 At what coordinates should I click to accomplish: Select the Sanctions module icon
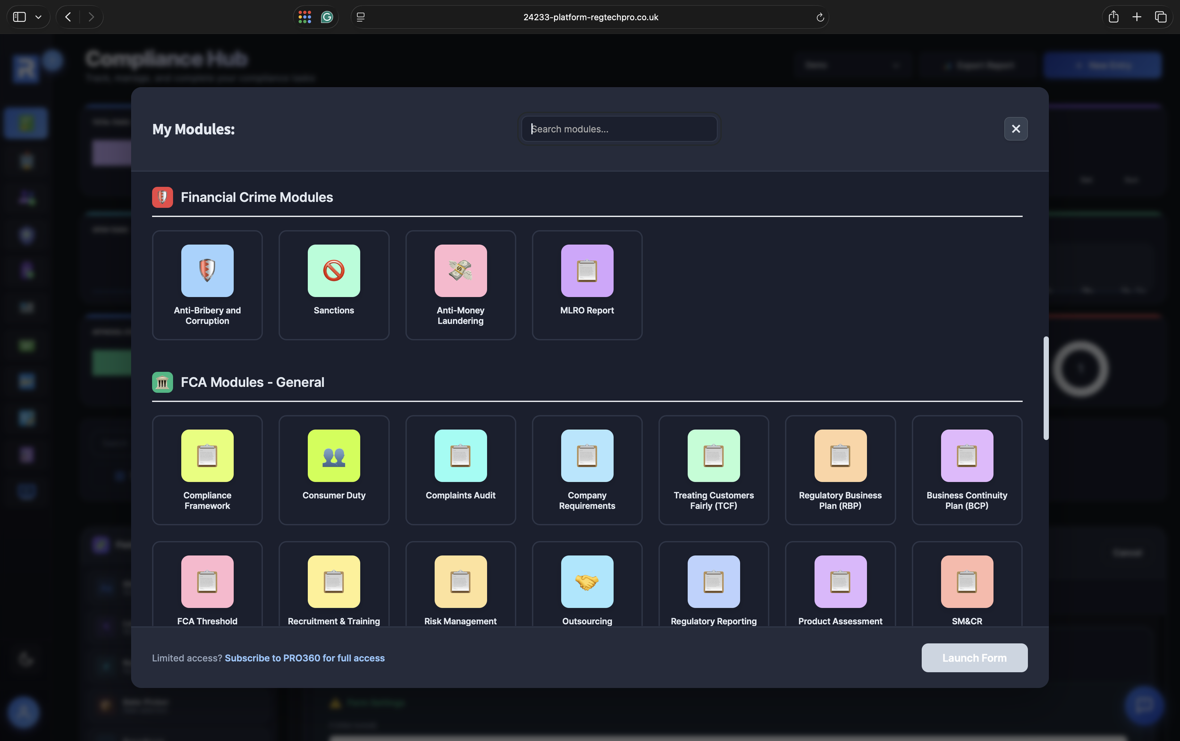click(x=334, y=271)
